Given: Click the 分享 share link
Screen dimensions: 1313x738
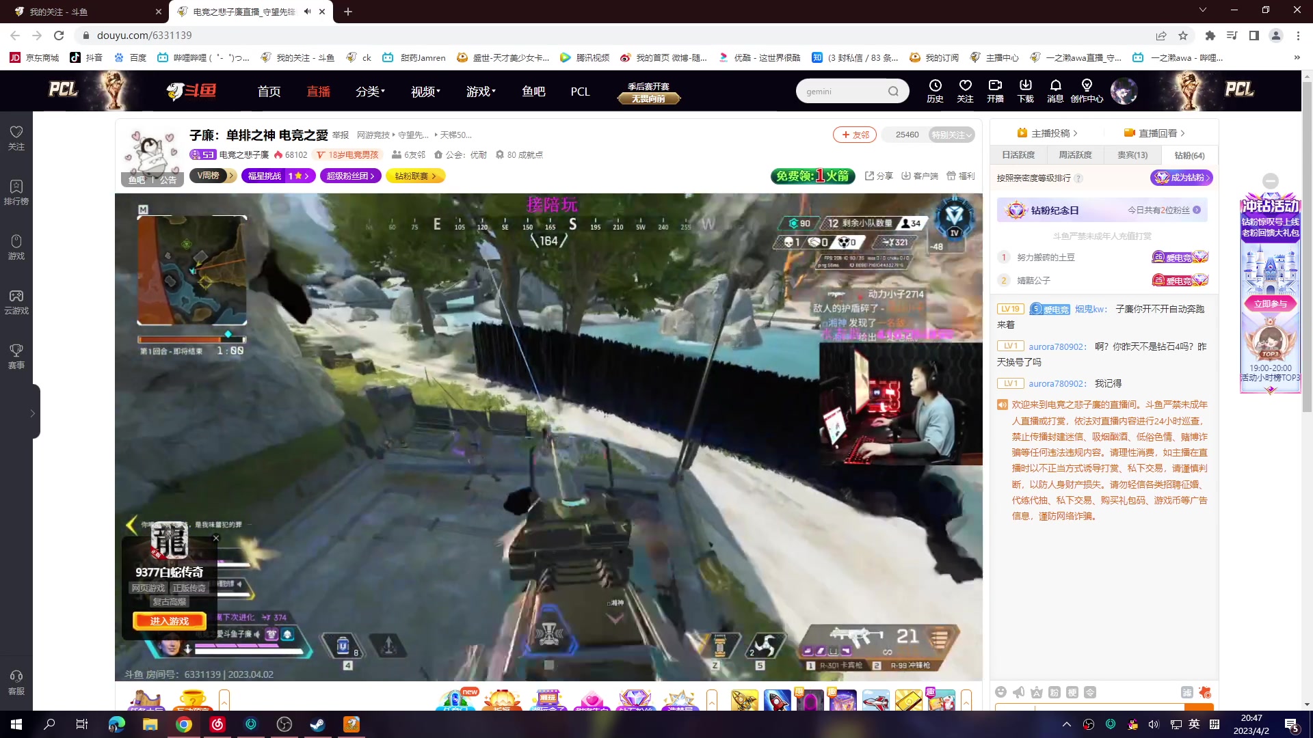Looking at the screenshot, I should (x=879, y=176).
